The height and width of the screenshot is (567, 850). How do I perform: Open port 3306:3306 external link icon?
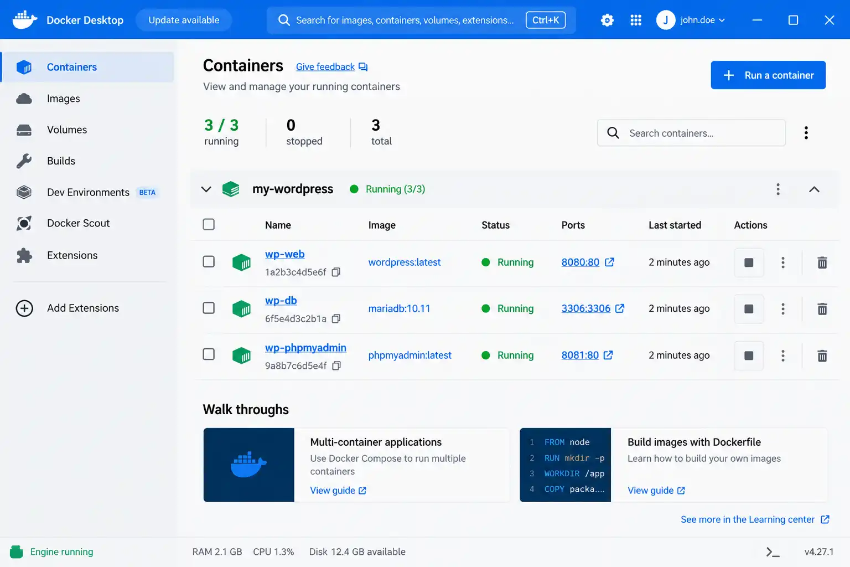[620, 308]
